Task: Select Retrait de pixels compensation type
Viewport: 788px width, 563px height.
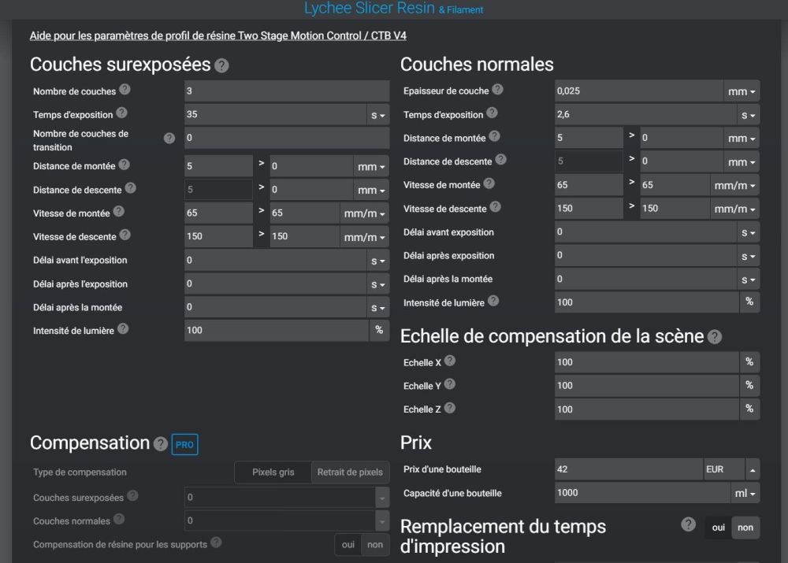Action: (x=350, y=472)
